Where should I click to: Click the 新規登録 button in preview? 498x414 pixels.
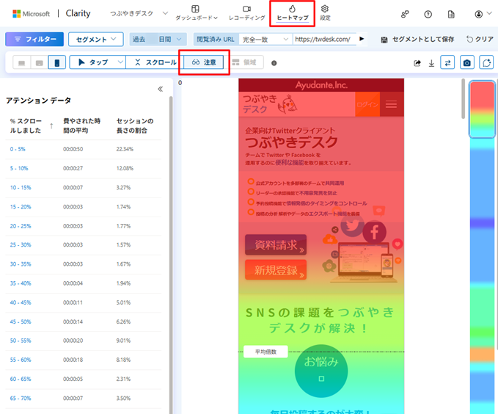(276, 270)
